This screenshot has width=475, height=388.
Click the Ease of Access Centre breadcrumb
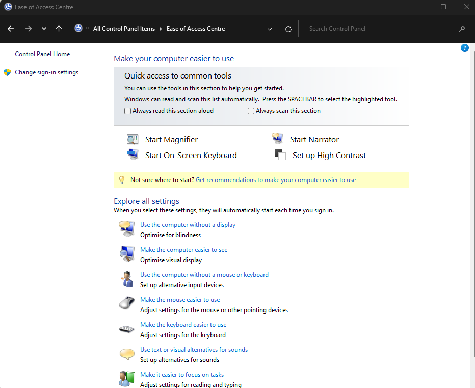point(196,29)
